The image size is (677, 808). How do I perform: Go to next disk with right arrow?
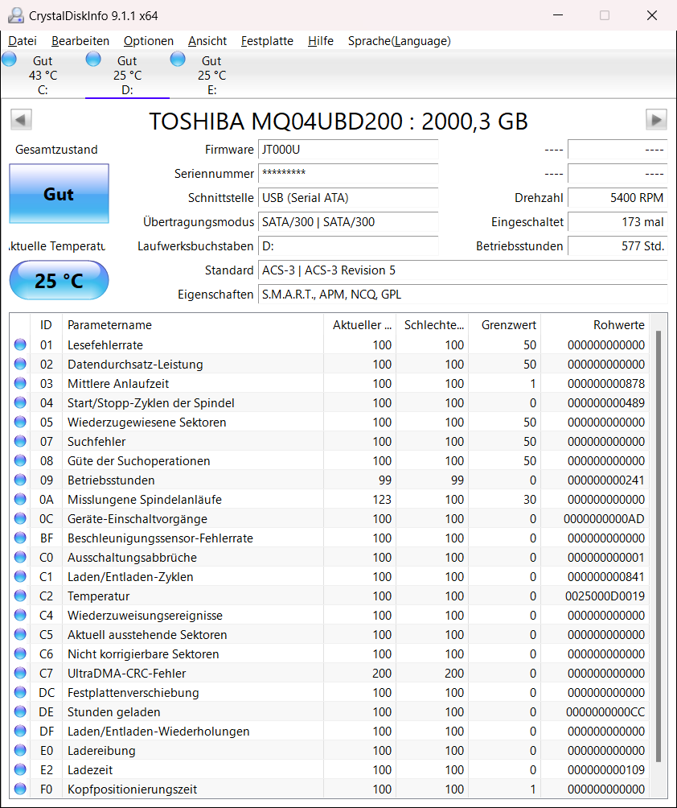656,120
